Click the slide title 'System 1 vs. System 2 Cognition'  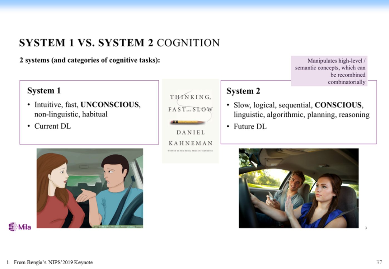click(119, 43)
